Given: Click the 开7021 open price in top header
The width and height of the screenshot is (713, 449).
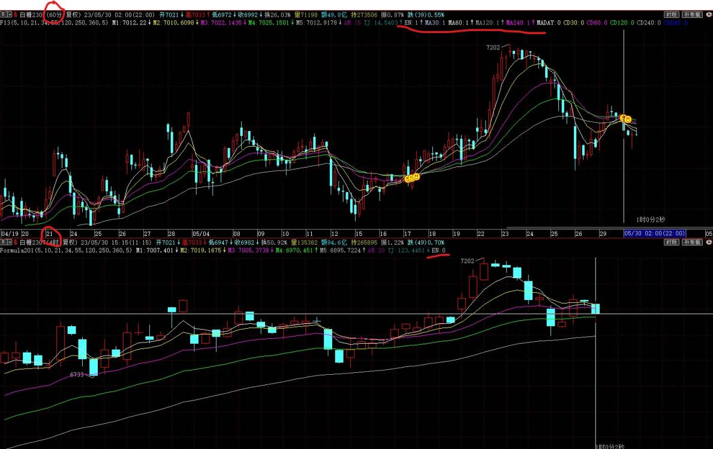Looking at the screenshot, I should point(169,14).
